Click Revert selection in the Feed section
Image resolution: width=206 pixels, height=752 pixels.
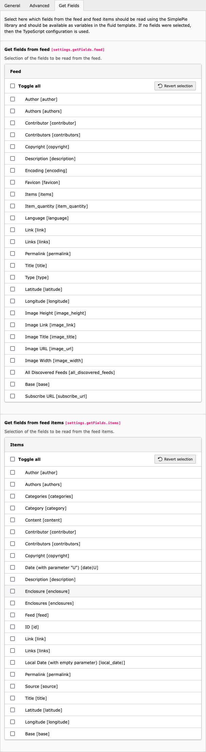175,86
